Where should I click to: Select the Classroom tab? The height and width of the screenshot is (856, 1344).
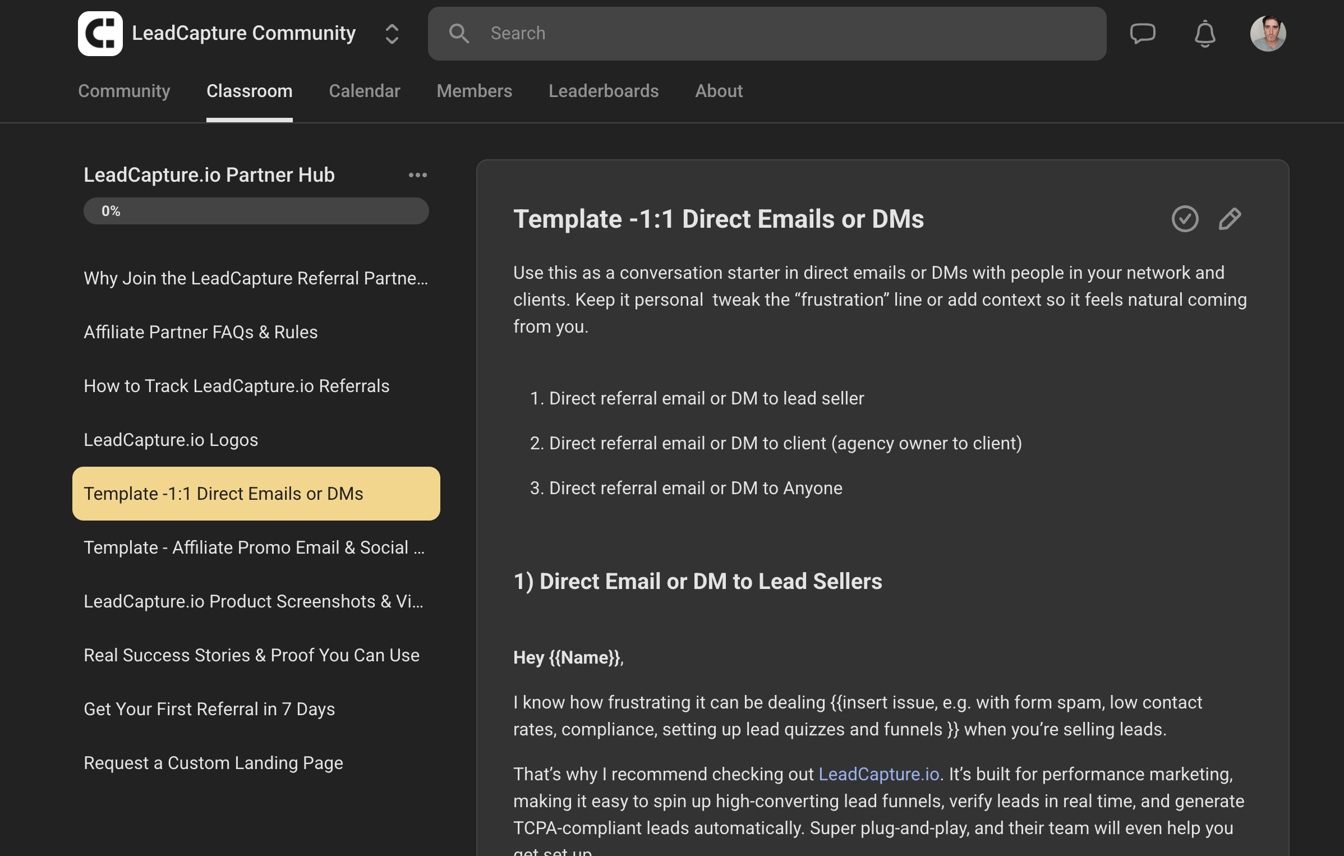250,91
